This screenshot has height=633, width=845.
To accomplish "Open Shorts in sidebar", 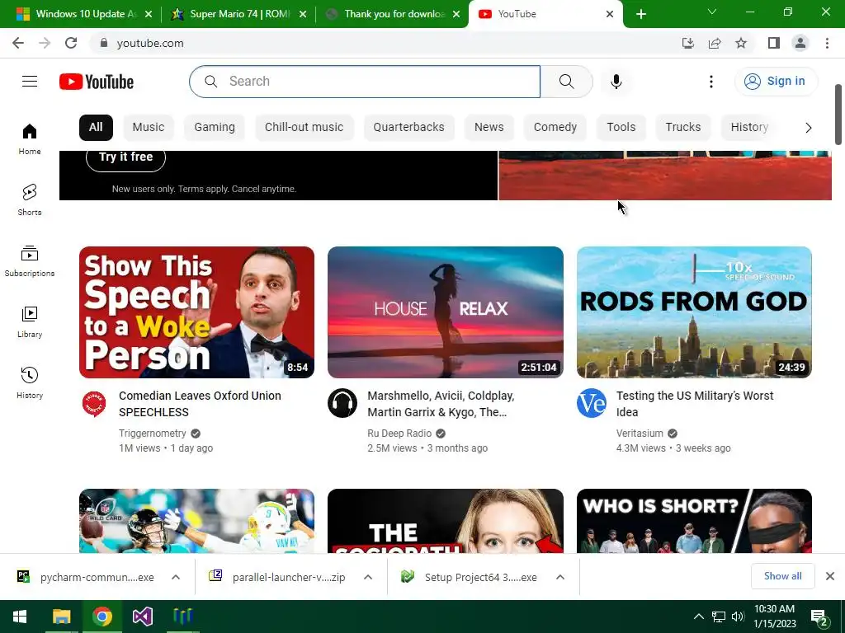I will 30,199.
